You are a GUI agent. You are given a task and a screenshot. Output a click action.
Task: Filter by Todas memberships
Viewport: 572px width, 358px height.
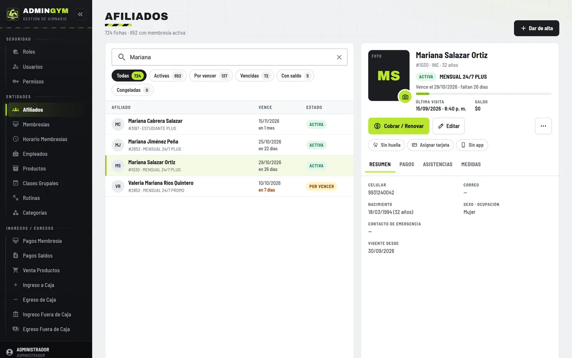[129, 76]
